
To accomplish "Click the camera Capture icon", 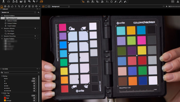I will (x=8, y=2).
